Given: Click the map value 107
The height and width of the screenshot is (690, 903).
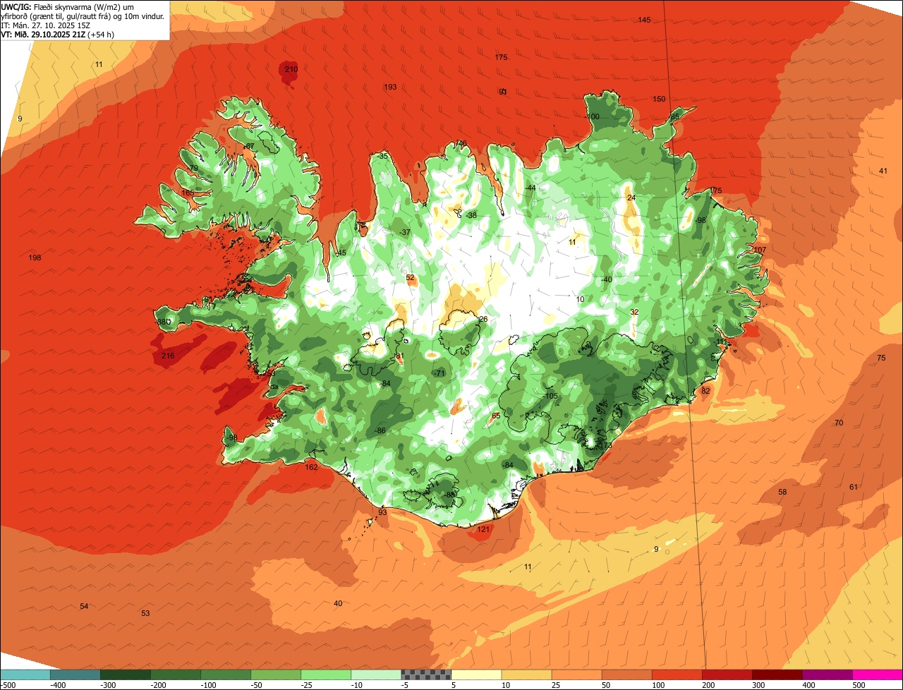Looking at the screenshot, I should [760, 250].
